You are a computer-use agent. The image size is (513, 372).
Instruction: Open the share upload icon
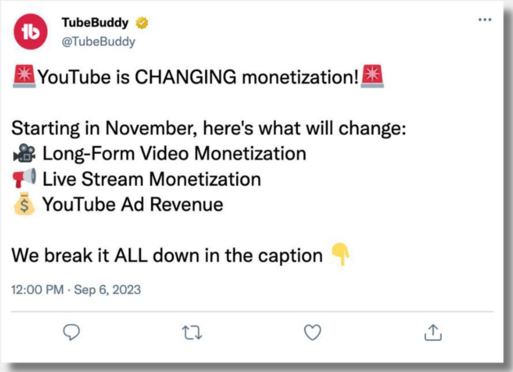tap(433, 332)
